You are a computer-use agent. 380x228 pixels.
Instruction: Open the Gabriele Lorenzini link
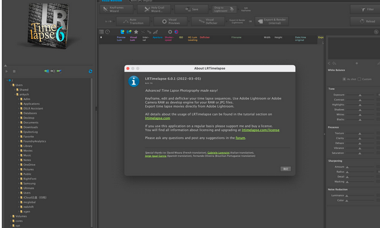218,153
